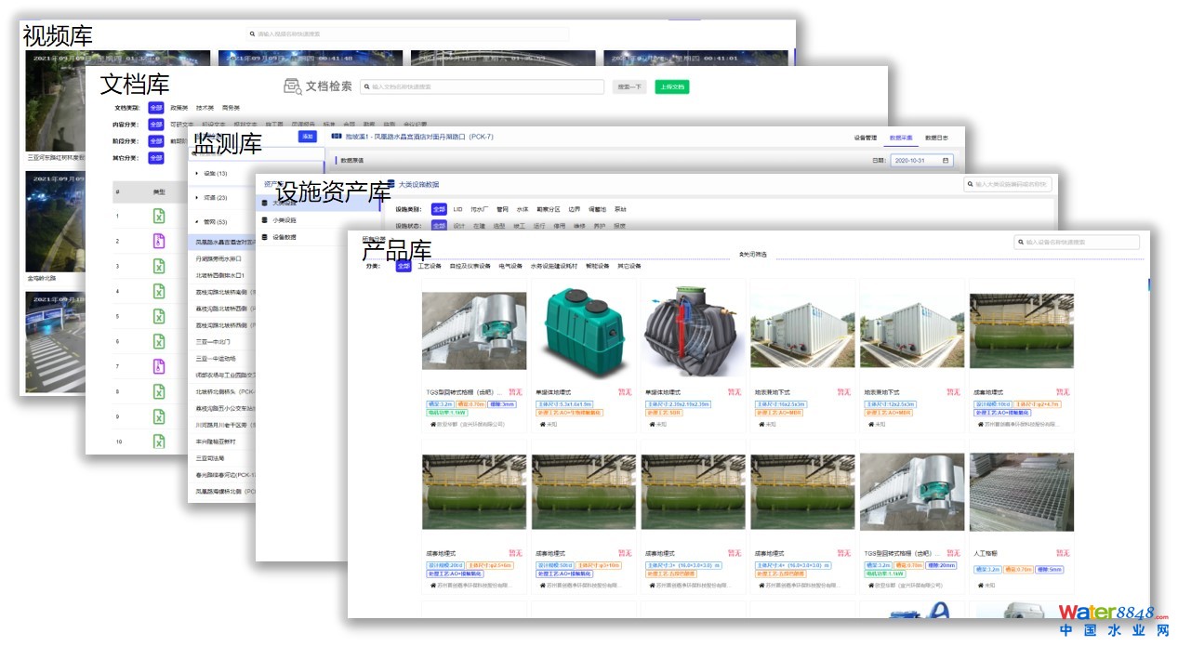Select 全部 filter in 文档类型 row
The width and height of the screenshot is (1178, 646).
pyautogui.click(x=155, y=108)
